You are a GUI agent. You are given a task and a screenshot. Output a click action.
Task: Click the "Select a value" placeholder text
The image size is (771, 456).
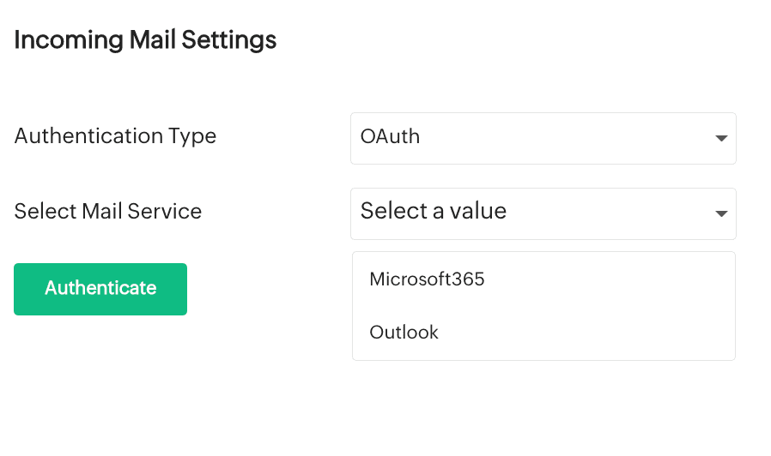point(433,212)
